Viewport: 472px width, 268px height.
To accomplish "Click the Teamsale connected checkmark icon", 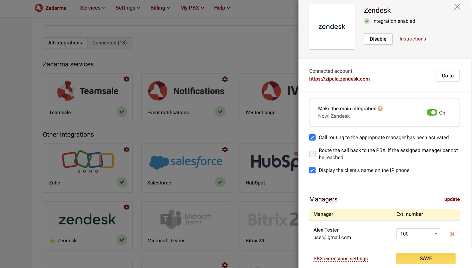I will (x=122, y=112).
